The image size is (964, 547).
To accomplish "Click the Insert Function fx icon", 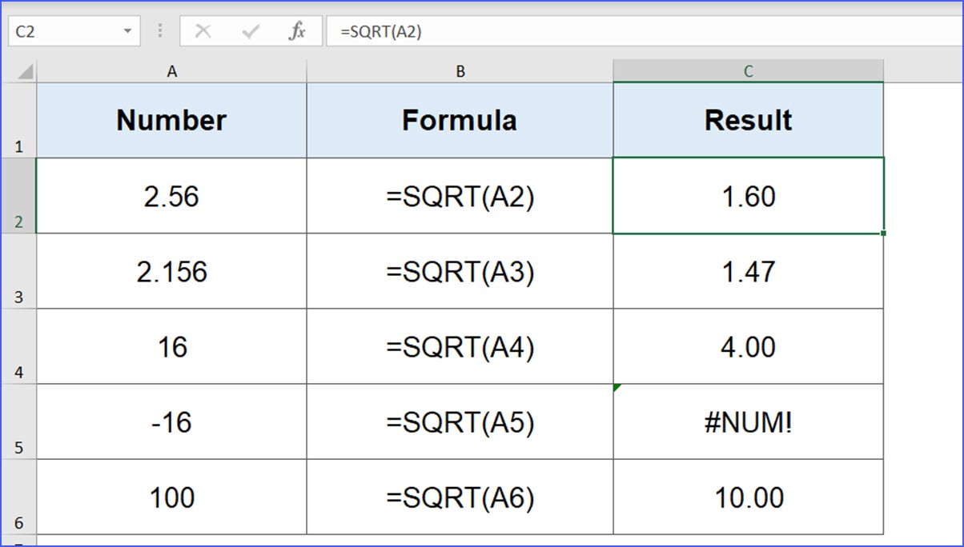I will point(297,31).
